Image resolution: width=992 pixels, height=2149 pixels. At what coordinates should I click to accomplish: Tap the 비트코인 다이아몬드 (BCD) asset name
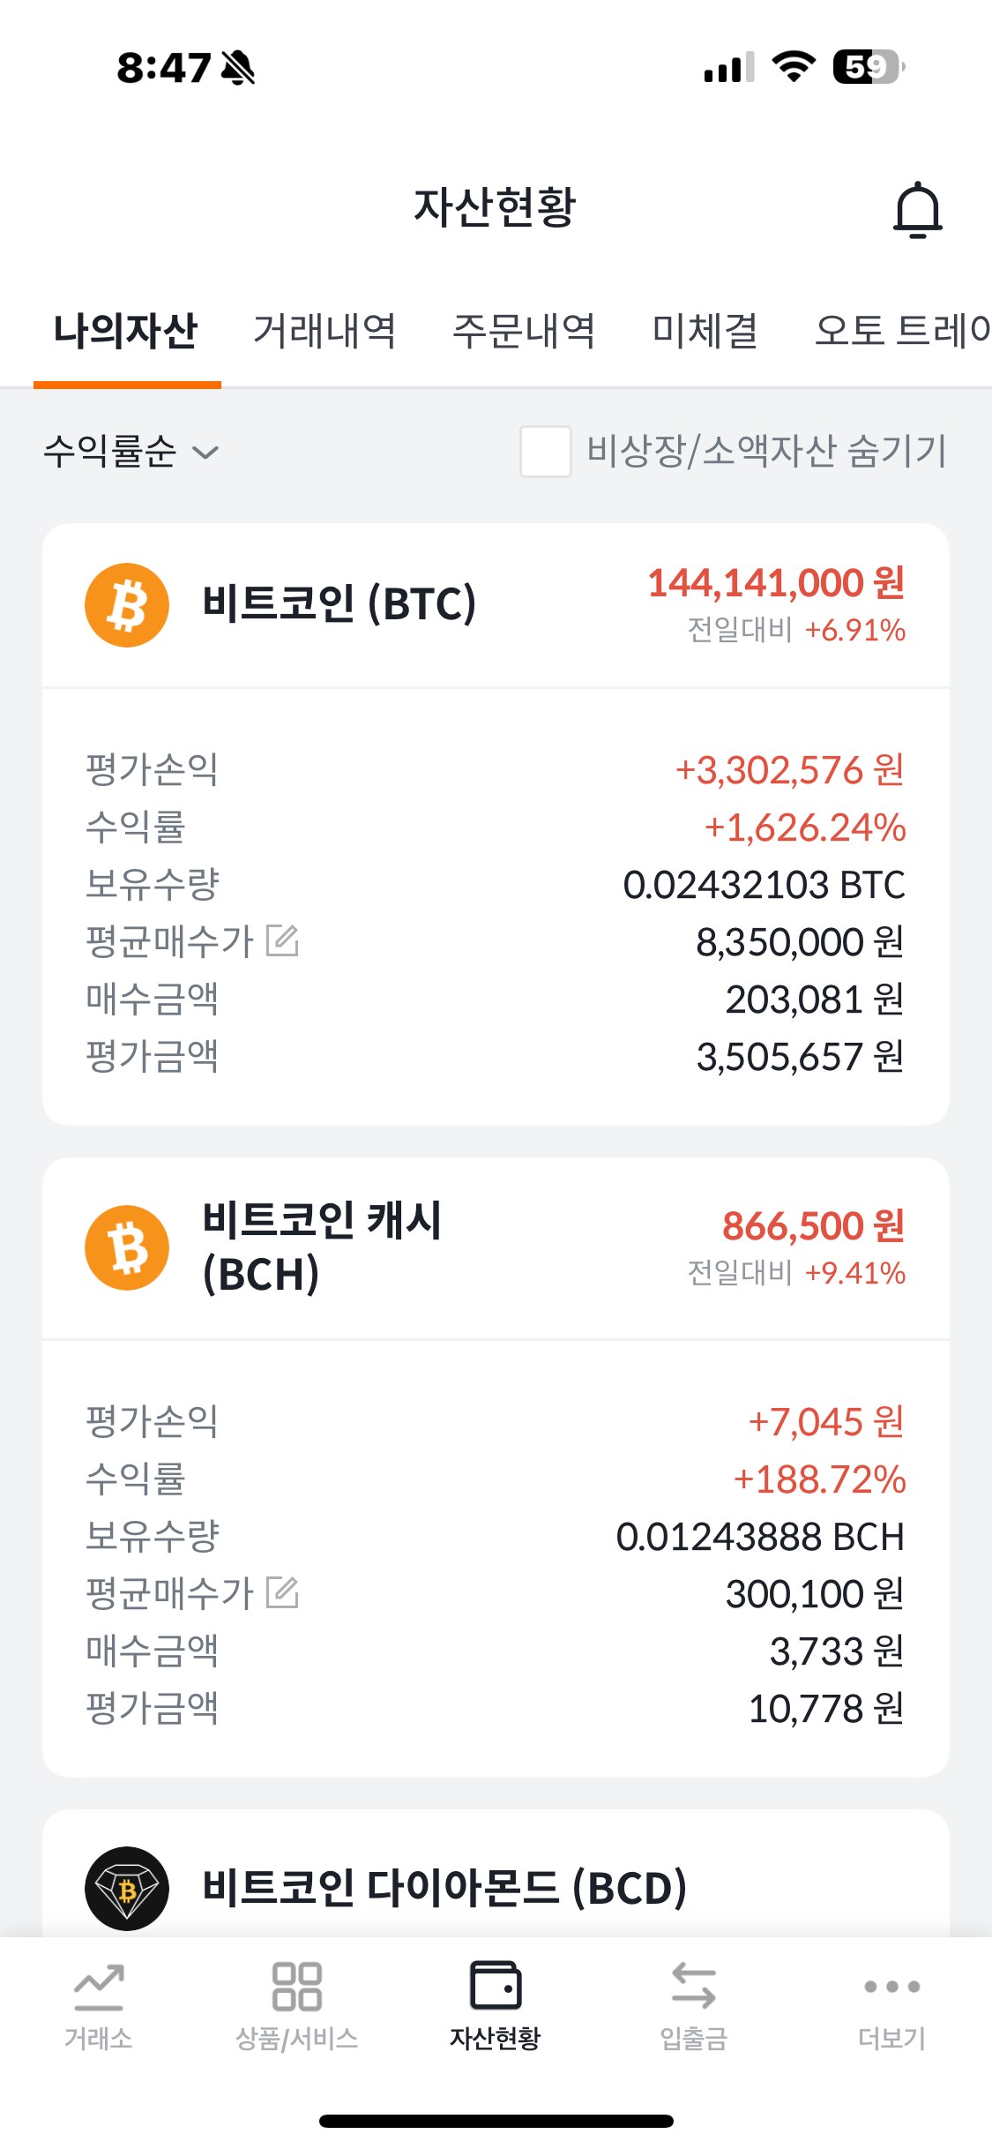[x=444, y=1888]
